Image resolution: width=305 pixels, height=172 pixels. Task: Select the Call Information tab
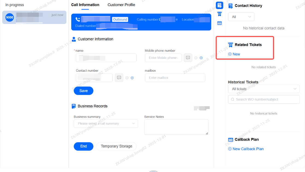coord(85,5)
